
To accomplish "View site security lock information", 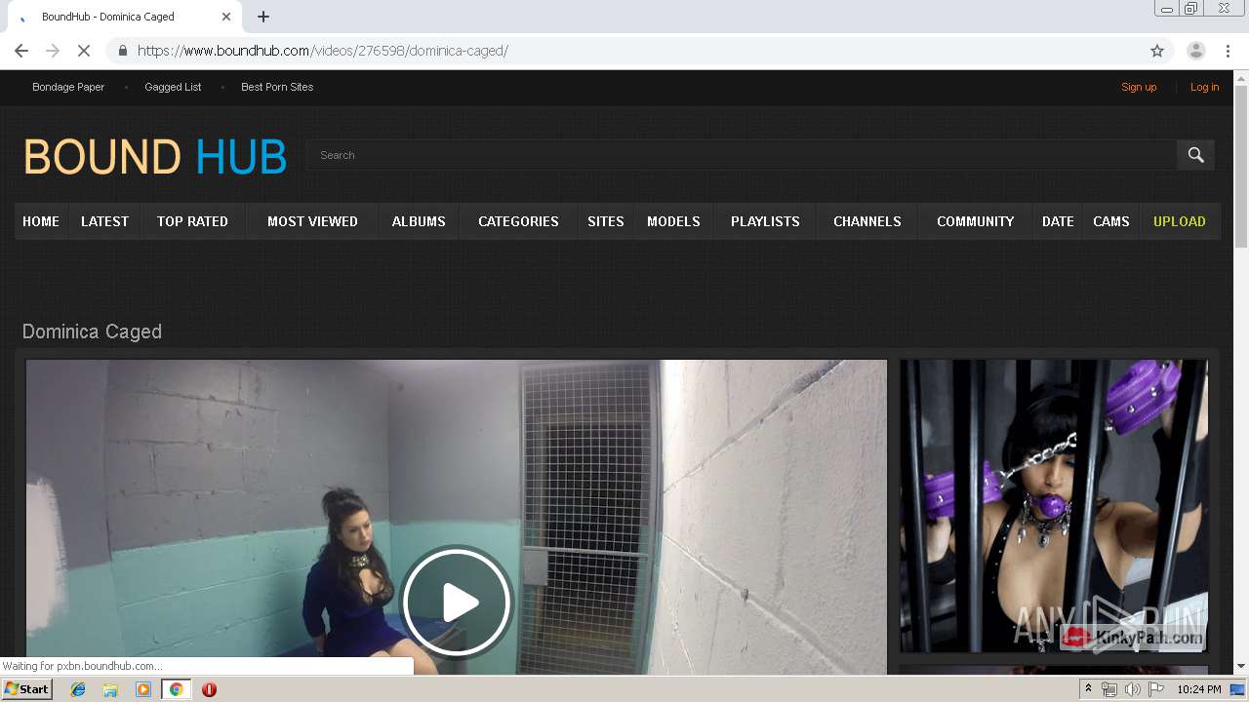I will 123,51.
